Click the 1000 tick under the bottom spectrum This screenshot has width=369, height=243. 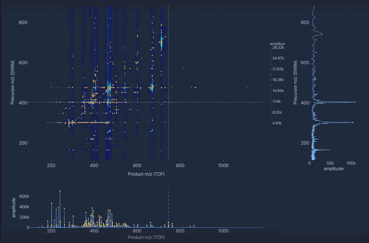pyautogui.click(x=223, y=231)
